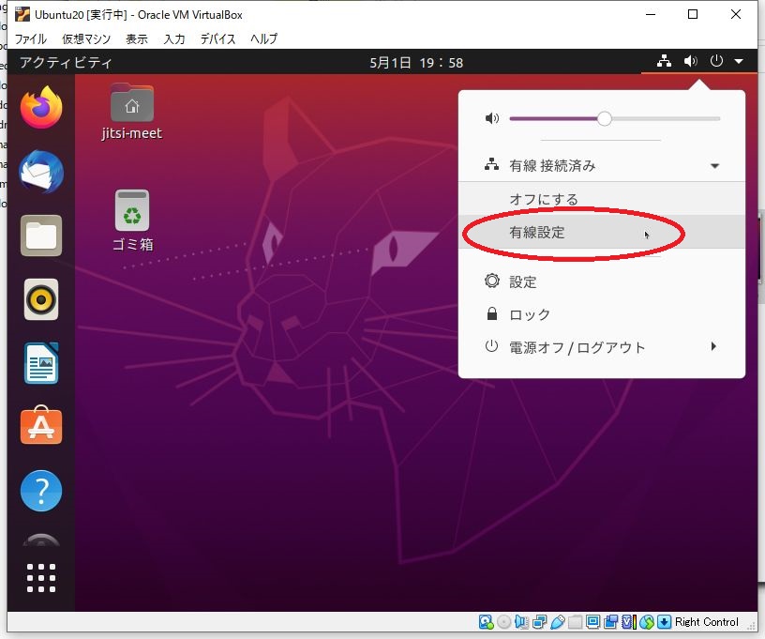Open the 表示 menu
The width and height of the screenshot is (765, 639).
click(137, 39)
